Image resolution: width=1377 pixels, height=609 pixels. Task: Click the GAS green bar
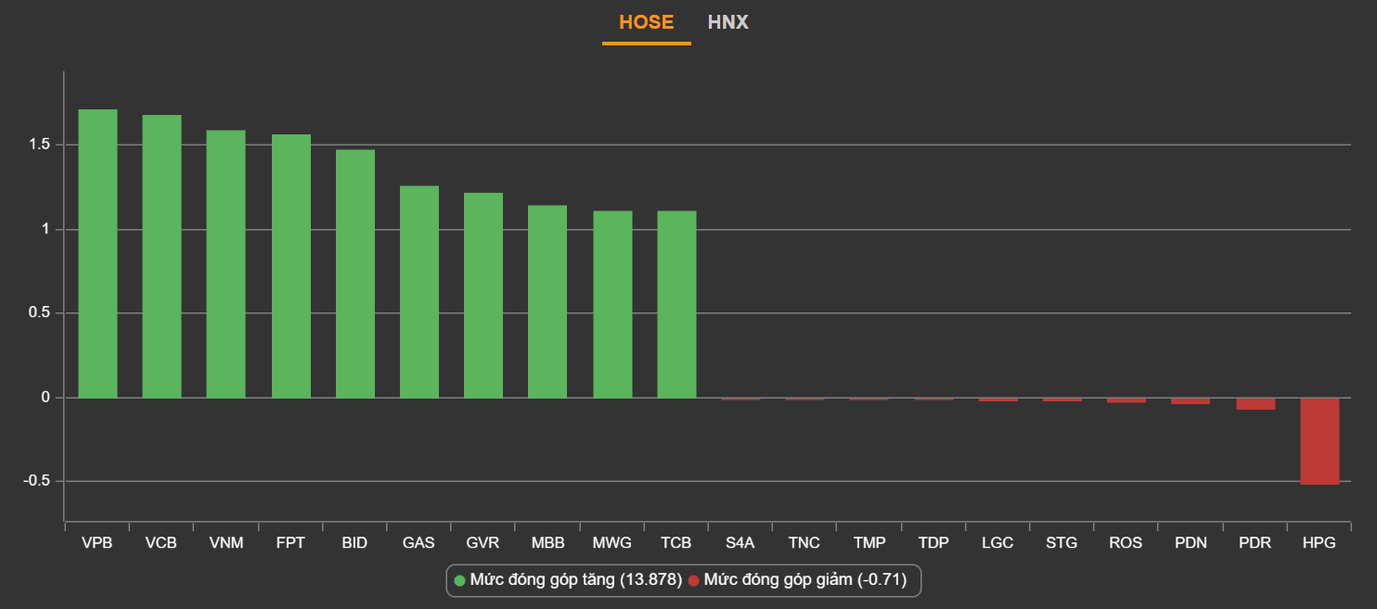(418, 292)
